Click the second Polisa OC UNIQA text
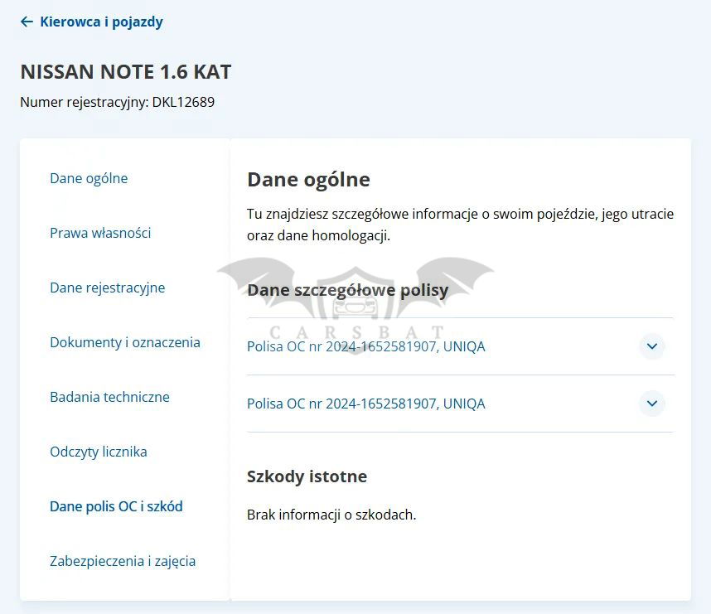The height and width of the screenshot is (614, 711). coord(365,404)
